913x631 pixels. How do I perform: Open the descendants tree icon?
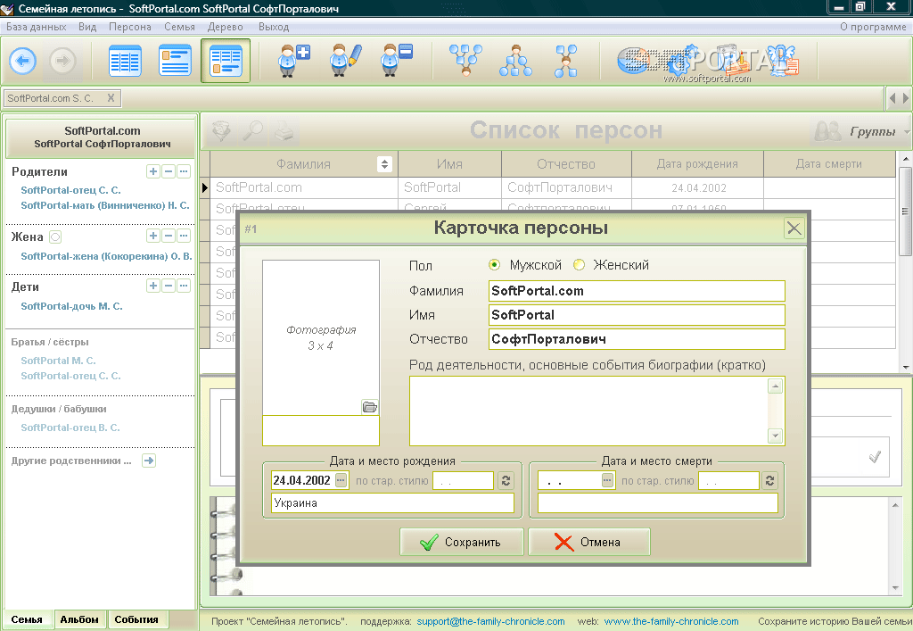point(465,61)
